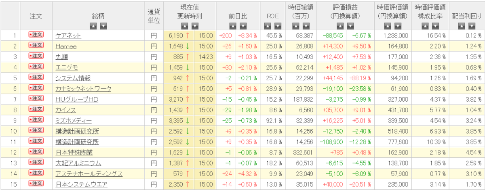Select the 6,190 price cell for ケアネット
The width and height of the screenshot is (485, 190).
pyautogui.click(x=179, y=35)
